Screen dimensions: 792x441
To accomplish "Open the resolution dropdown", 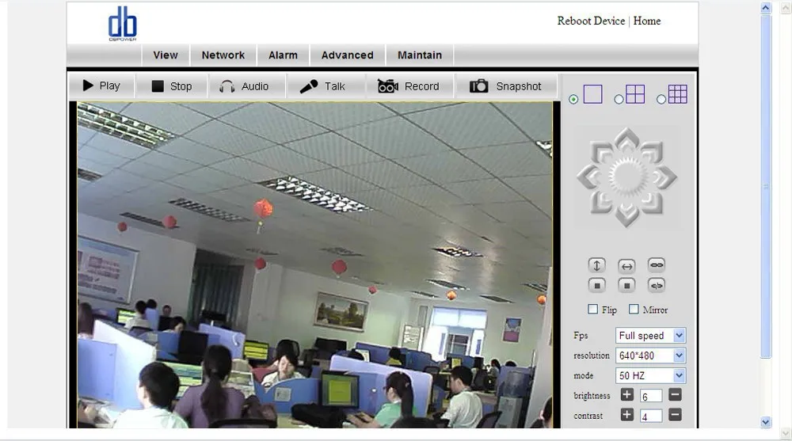I will click(x=650, y=355).
